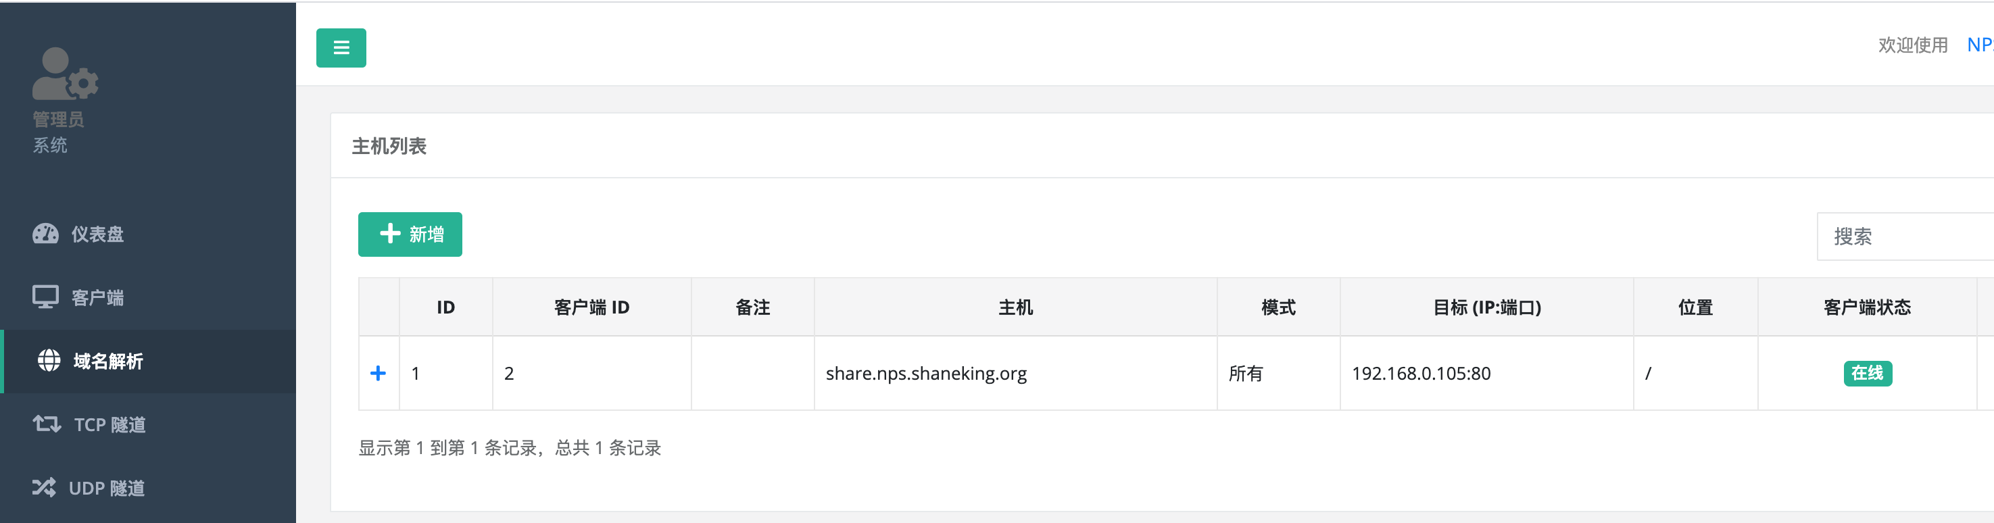Click the 客户端 ID column header
The image size is (1994, 523).
coord(591,307)
